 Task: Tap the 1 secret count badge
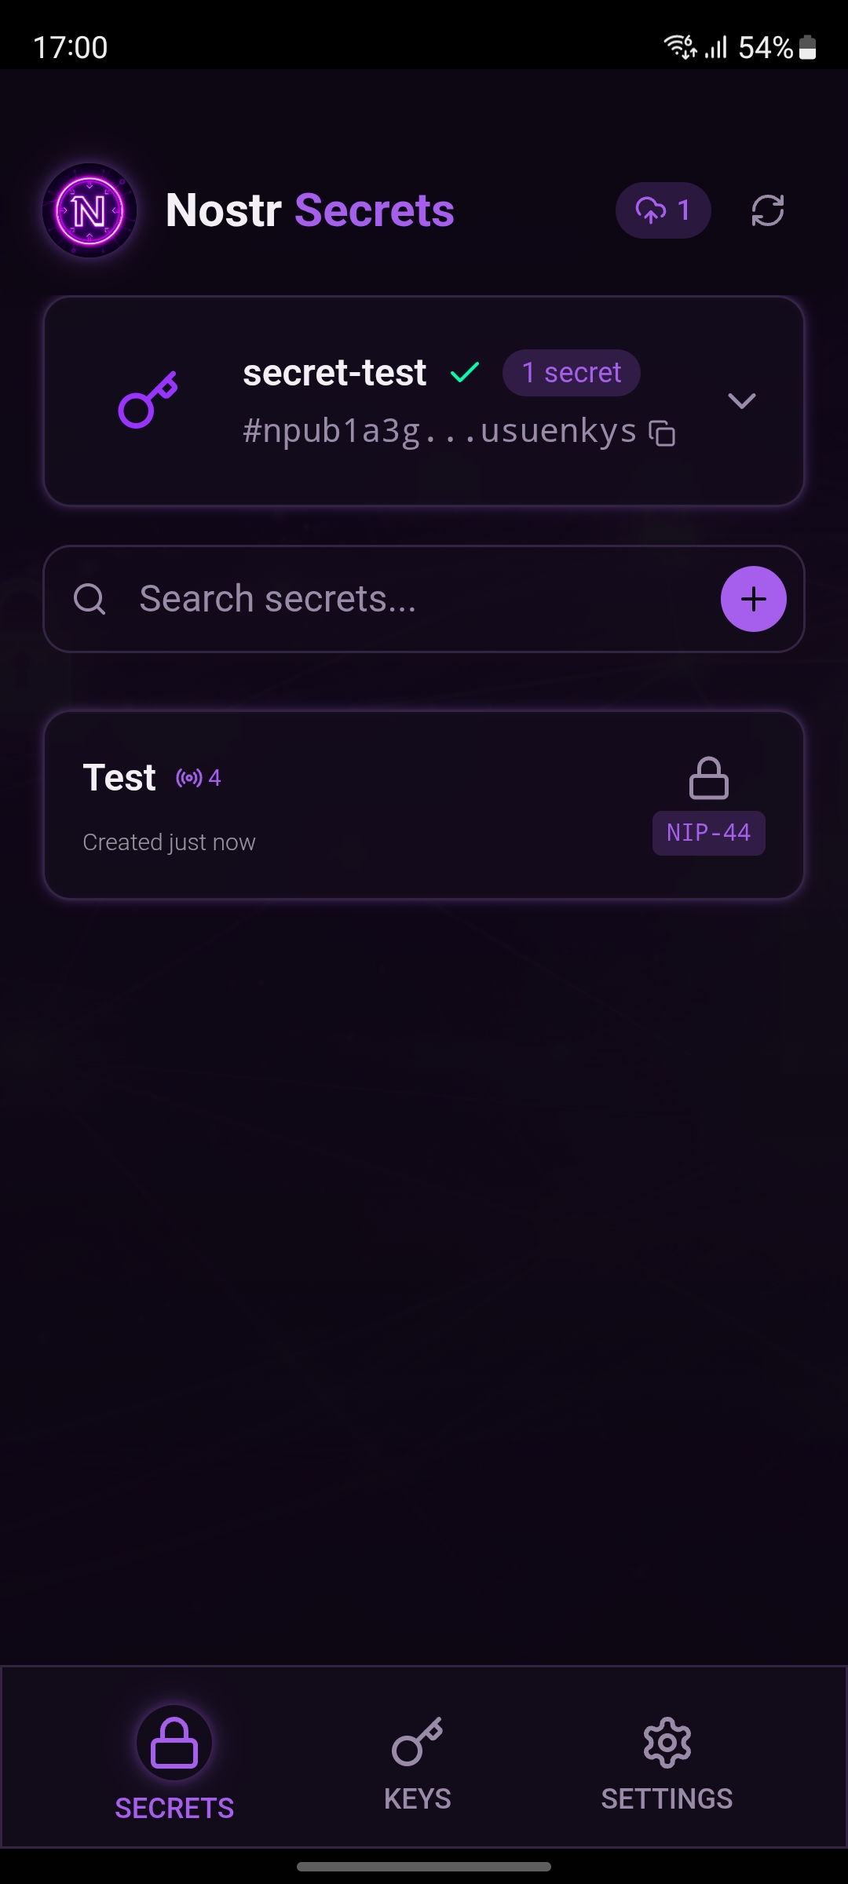tap(571, 372)
